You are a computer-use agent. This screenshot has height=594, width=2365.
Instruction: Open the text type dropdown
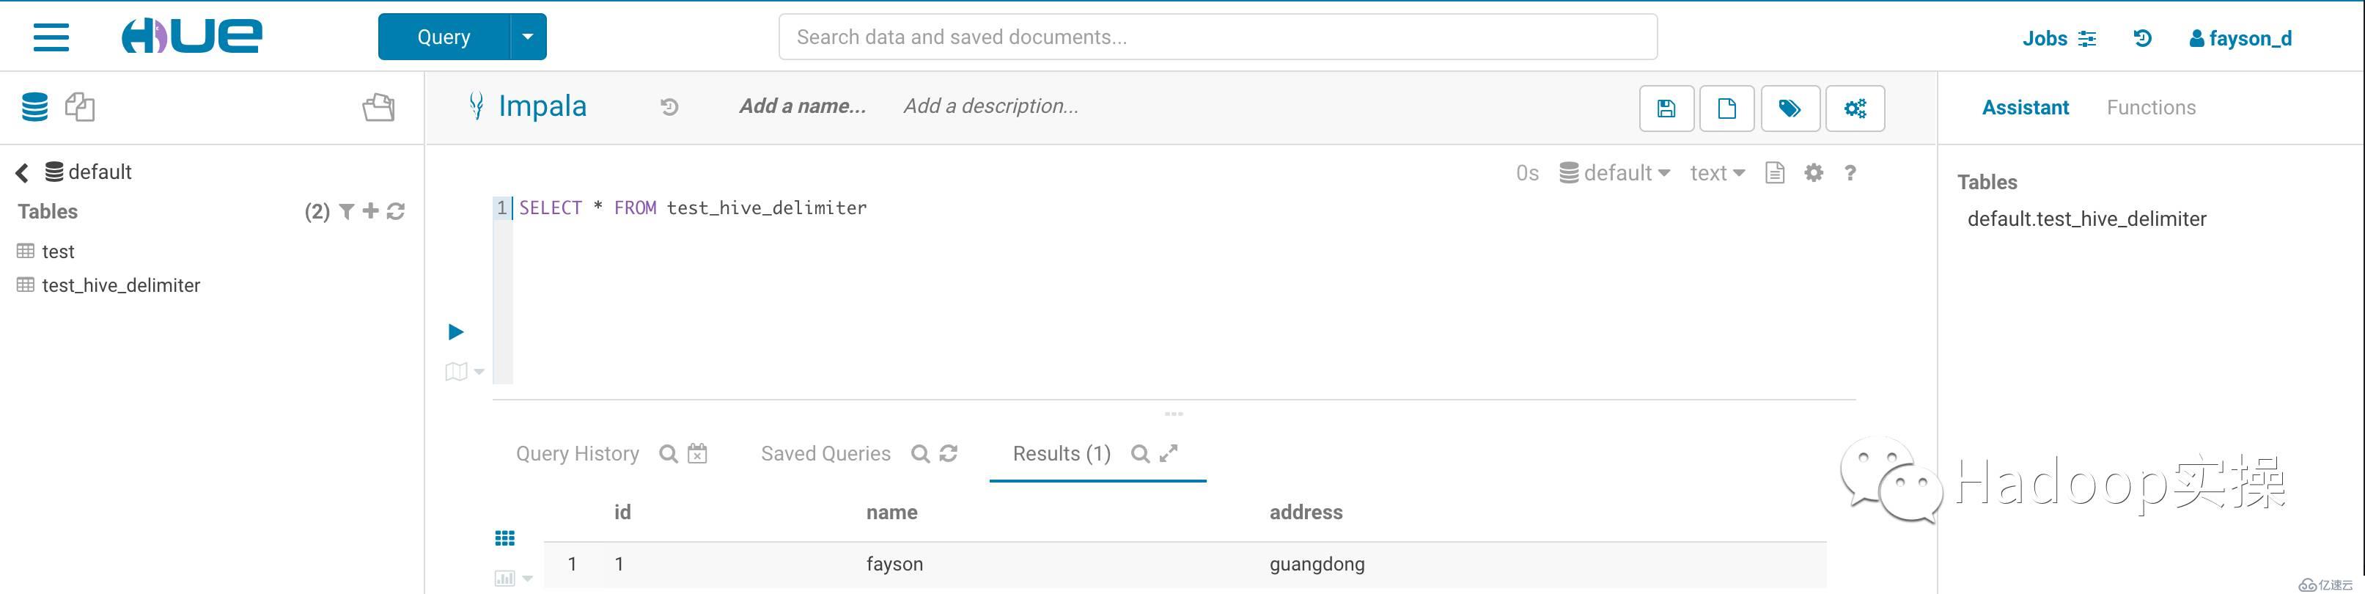pos(1717,174)
